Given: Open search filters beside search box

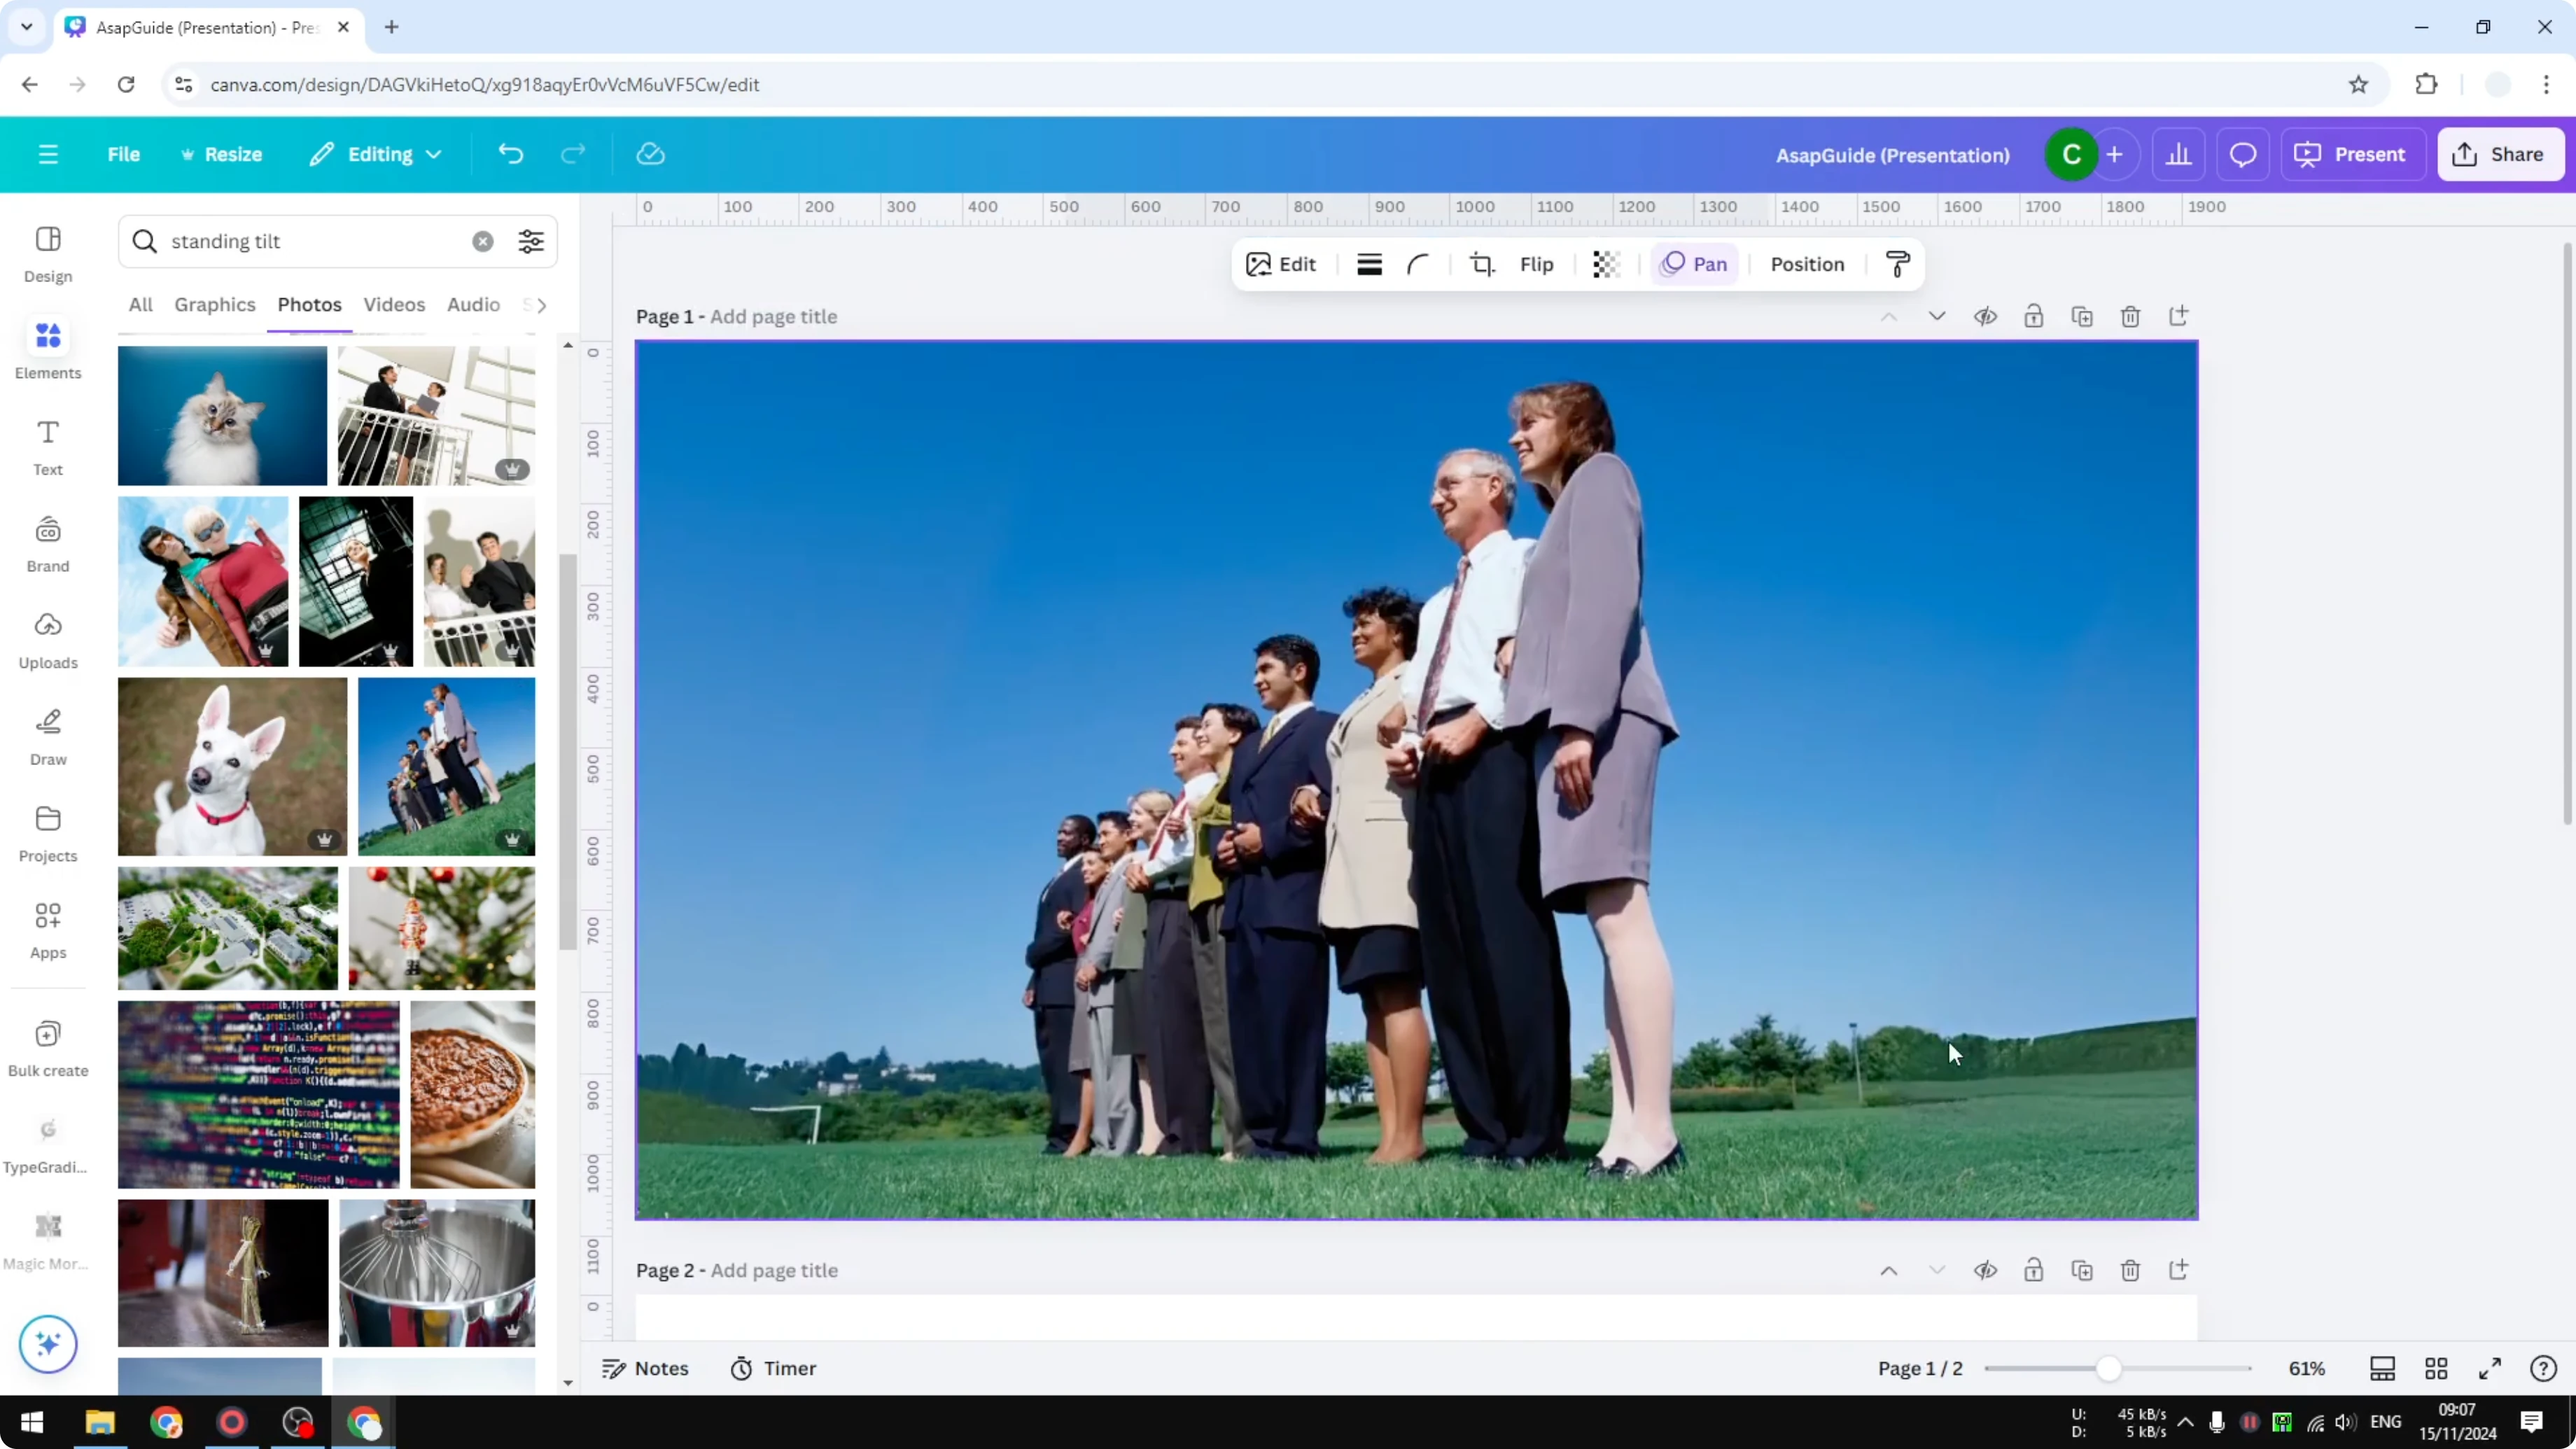Looking at the screenshot, I should (530, 241).
